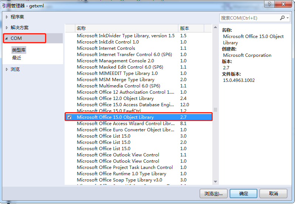Sort by the 名称 column header
The width and height of the screenshot is (295, 204).
(x=126, y=28)
